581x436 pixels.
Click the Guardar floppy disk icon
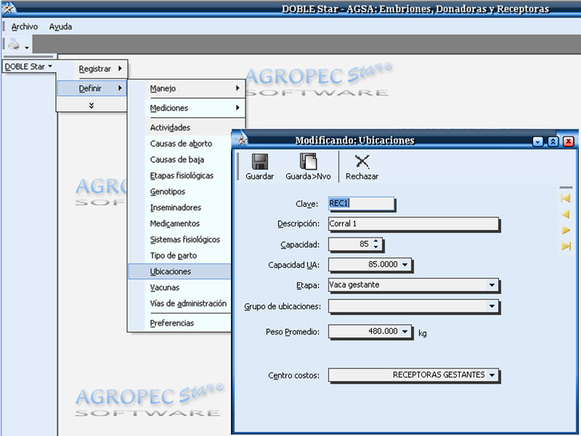click(260, 161)
